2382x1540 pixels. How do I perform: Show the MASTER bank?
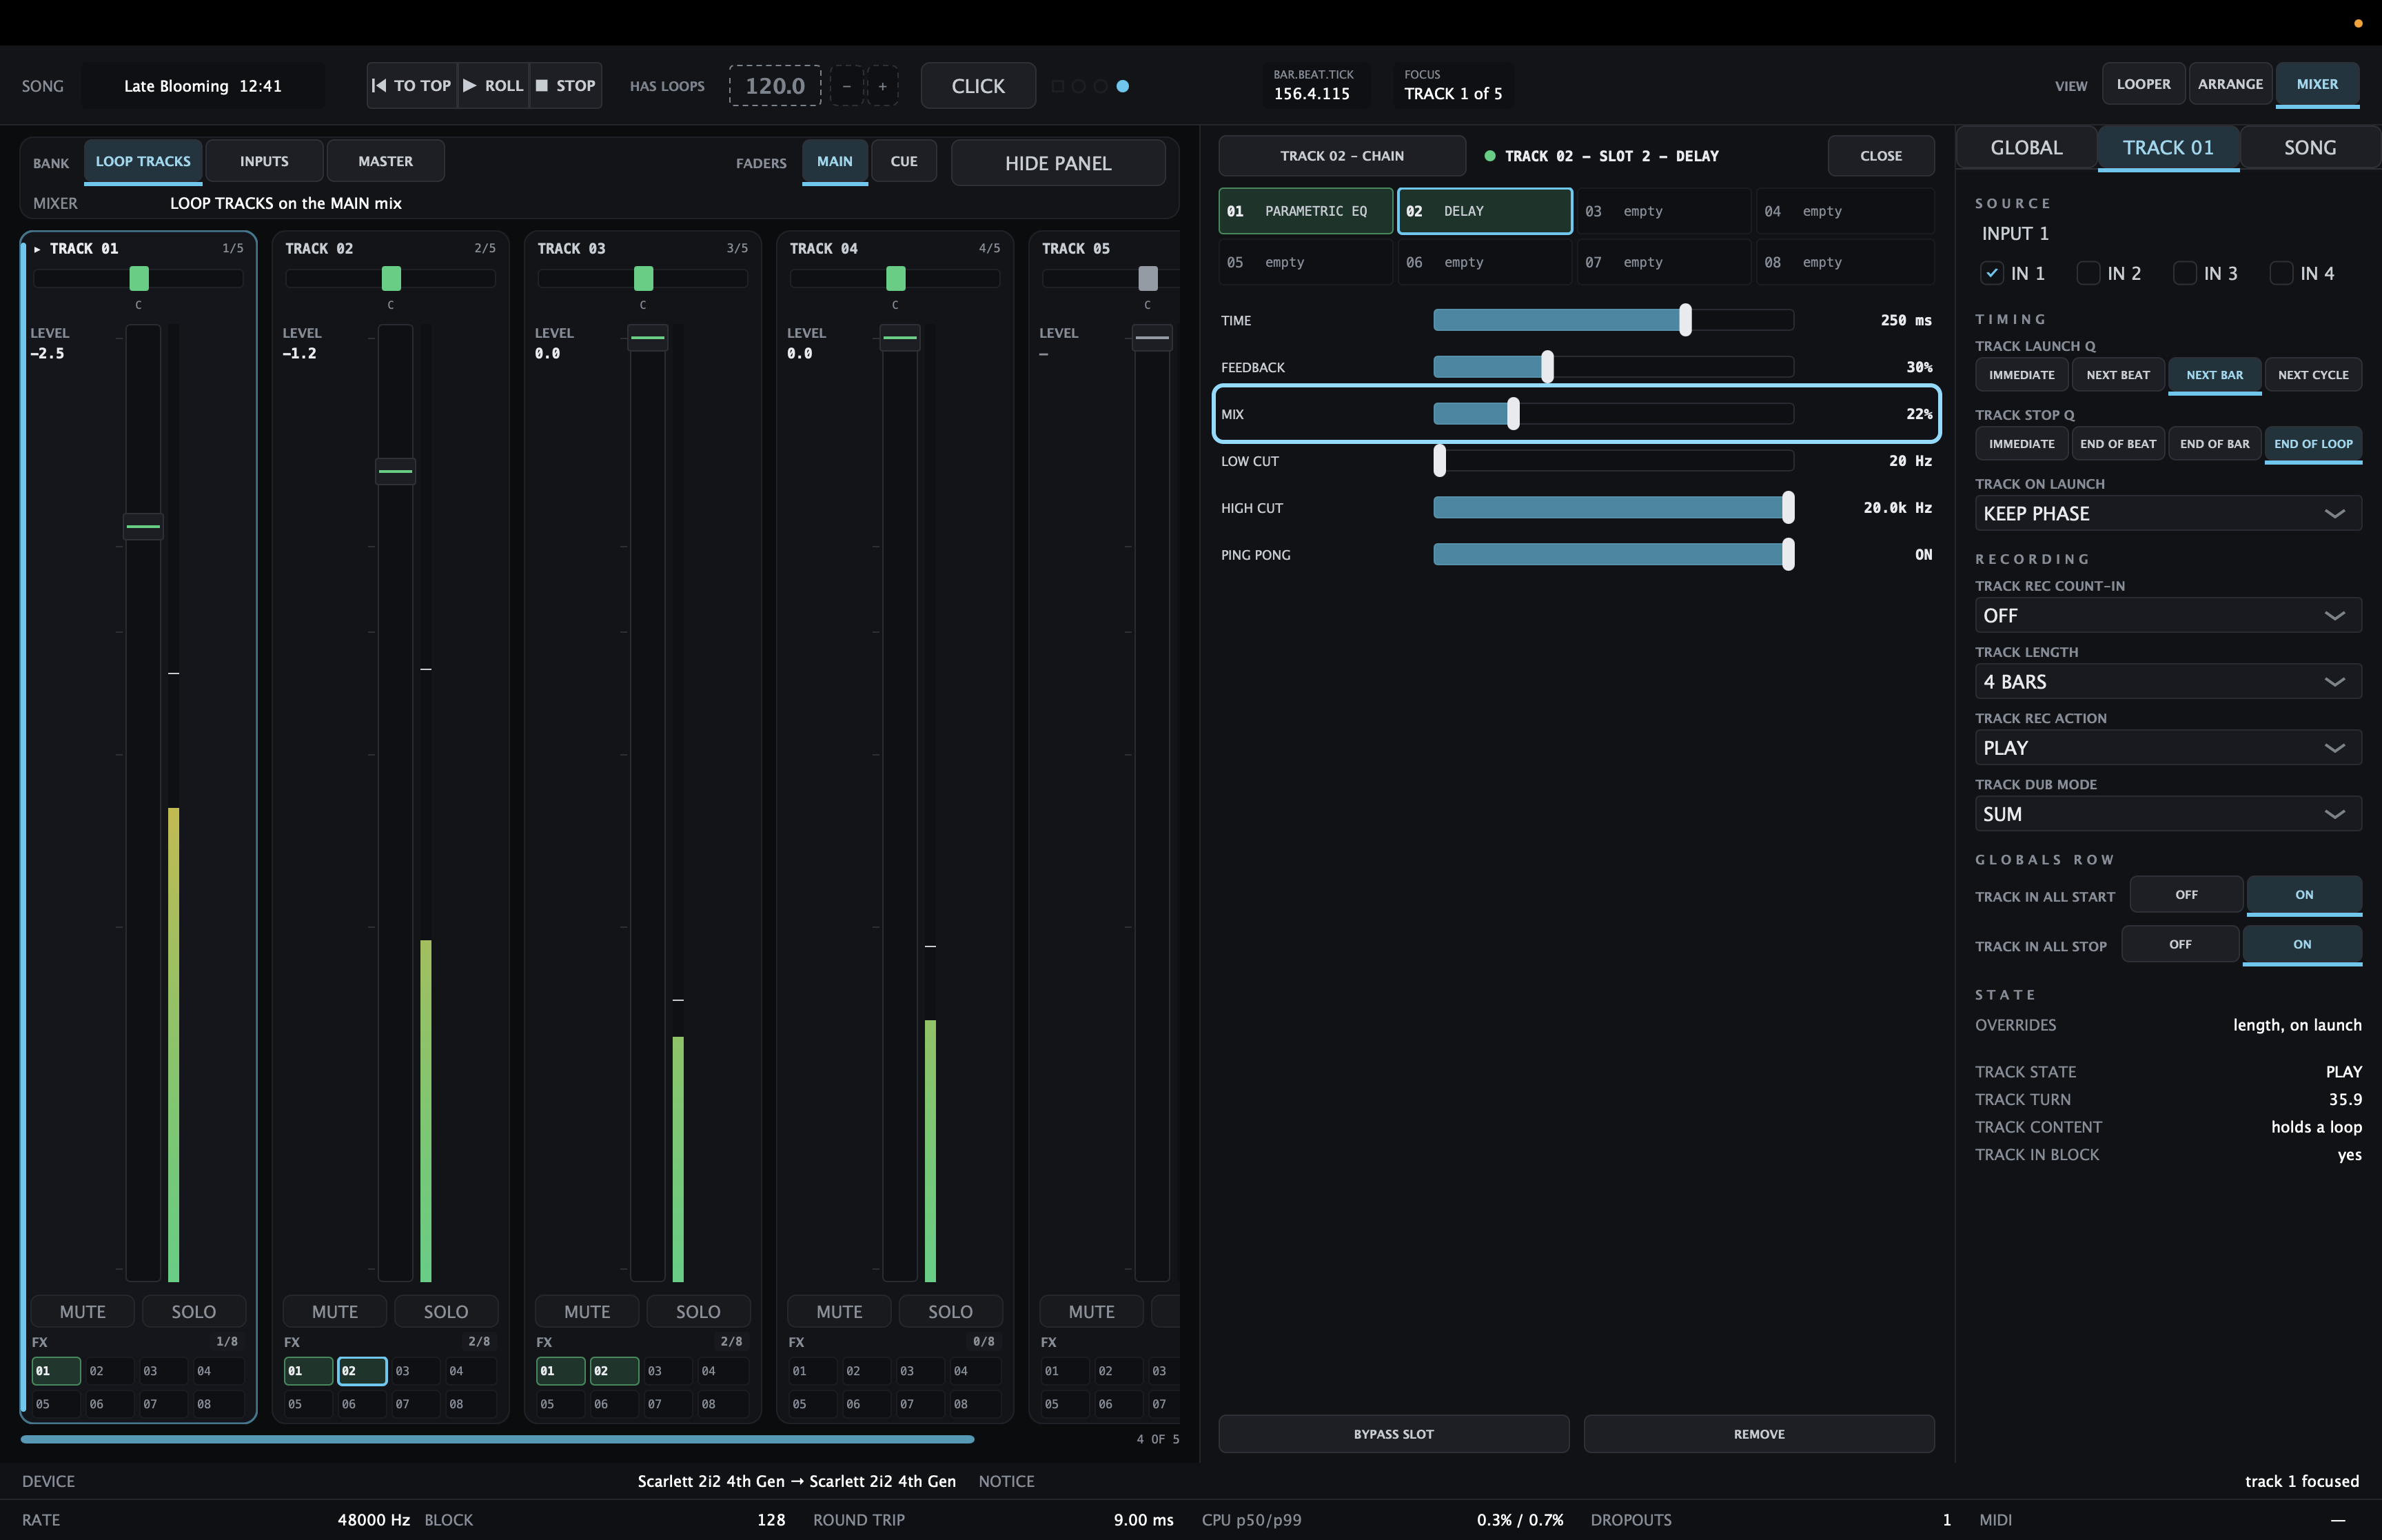pyautogui.click(x=386, y=161)
